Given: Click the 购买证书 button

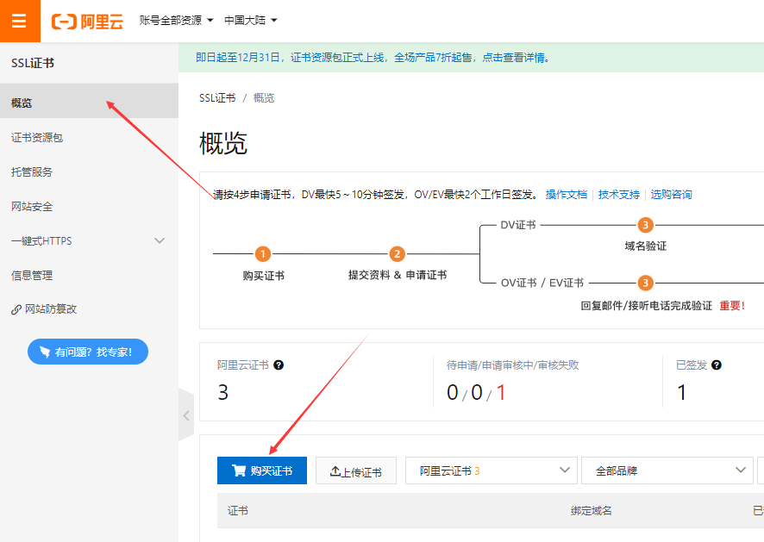Looking at the screenshot, I should tap(262, 470).
